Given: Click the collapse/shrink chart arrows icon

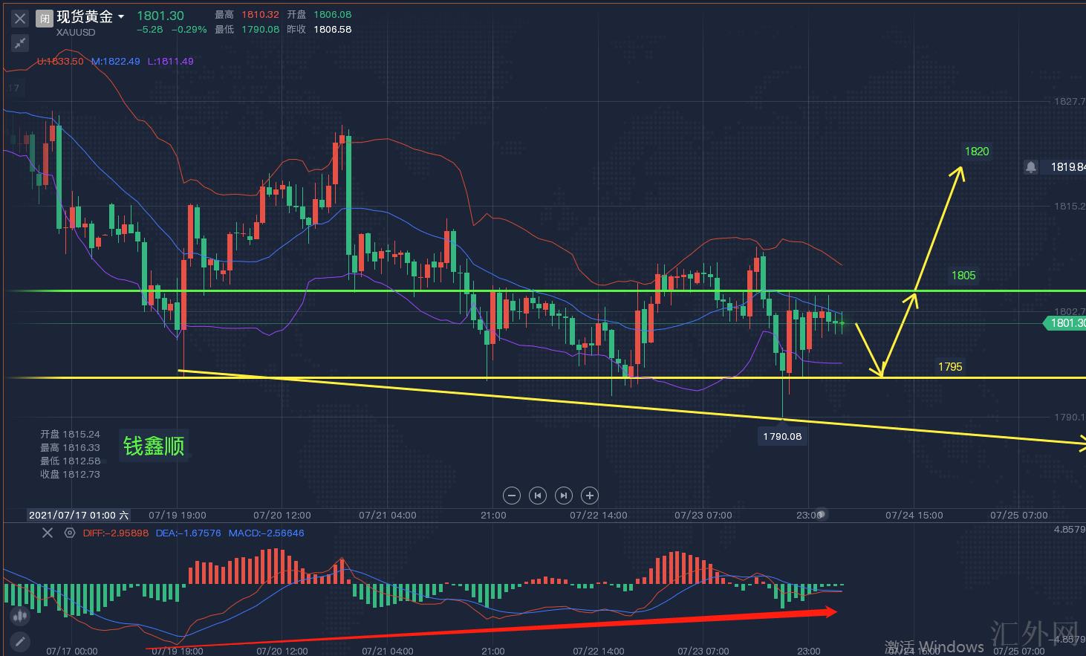Looking at the screenshot, I should [20, 43].
